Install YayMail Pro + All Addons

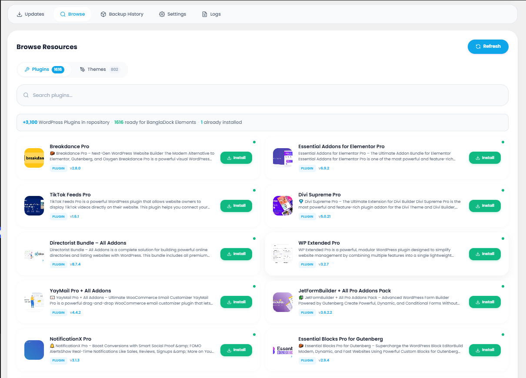pos(236,302)
